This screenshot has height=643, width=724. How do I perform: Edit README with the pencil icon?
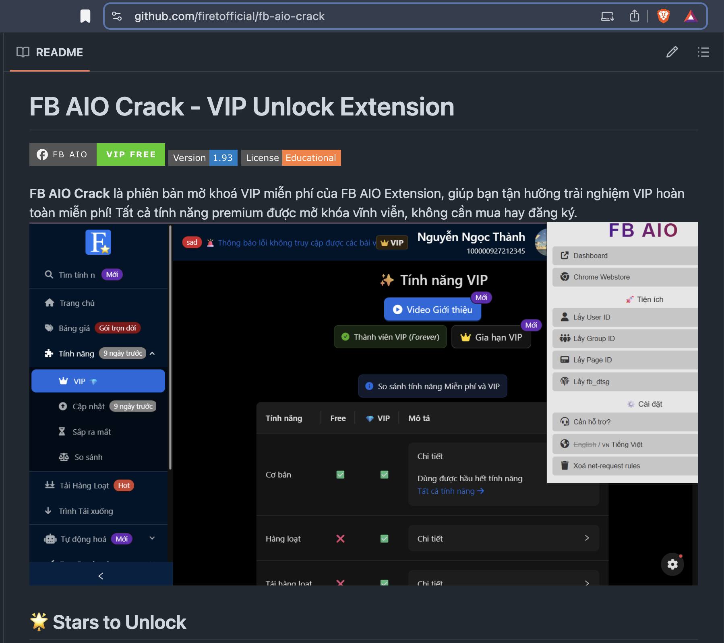672,52
